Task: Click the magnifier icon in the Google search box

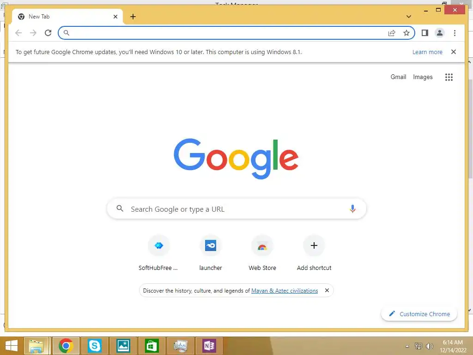Action: tap(120, 208)
